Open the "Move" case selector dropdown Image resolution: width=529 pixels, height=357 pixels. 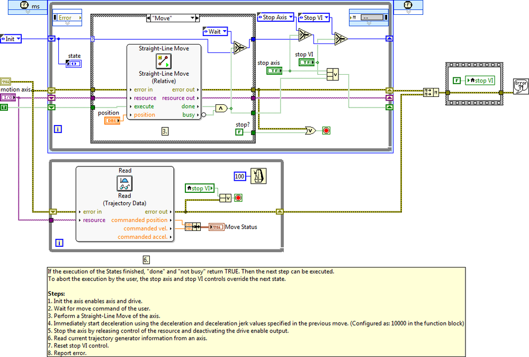(193, 18)
